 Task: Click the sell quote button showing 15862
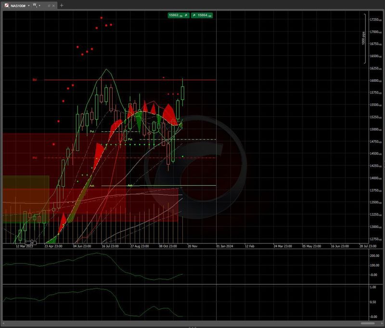177,15
